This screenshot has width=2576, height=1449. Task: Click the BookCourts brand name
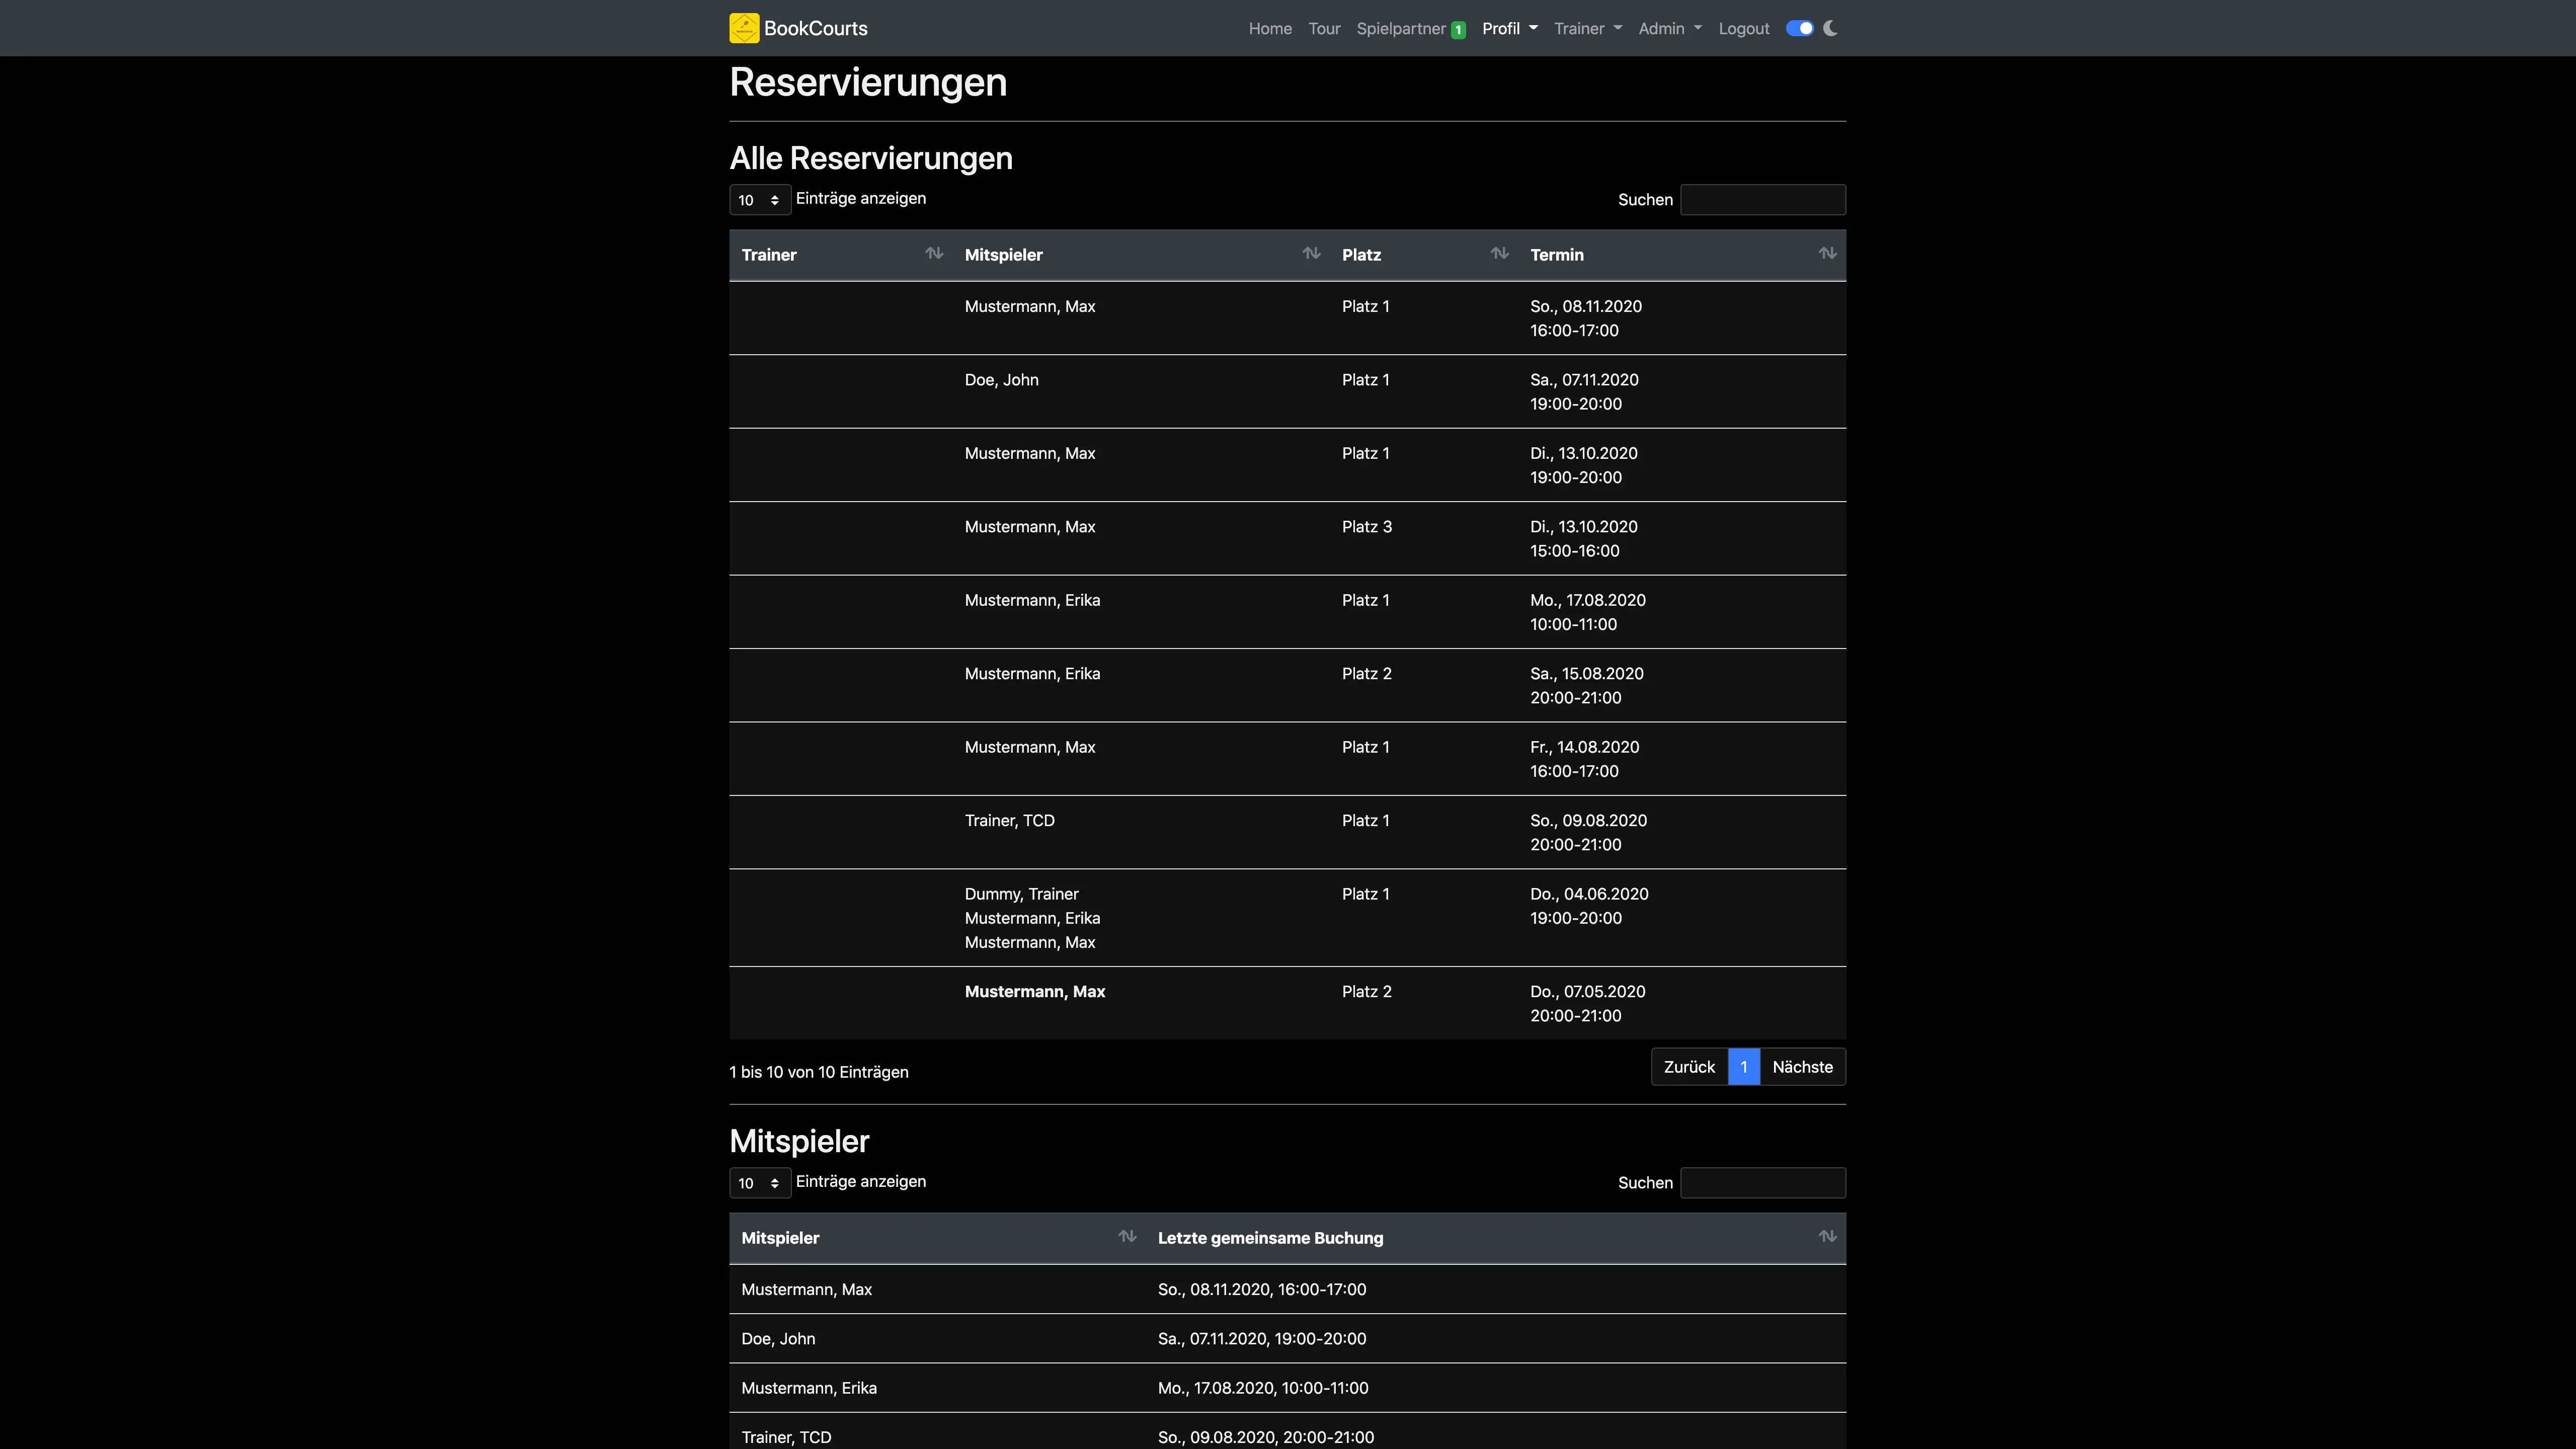tap(816, 28)
